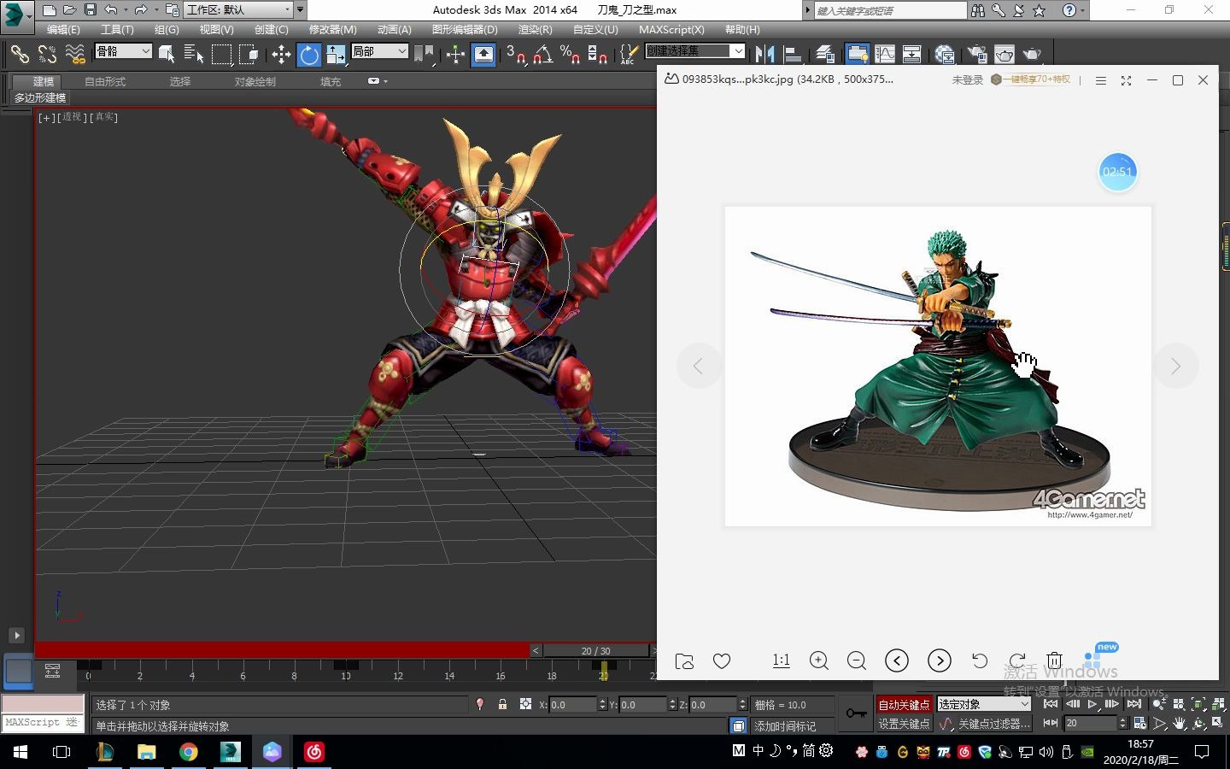Open the workspace dropdown 工作区: 默认
Image resolution: width=1230 pixels, height=769 pixels.
(x=238, y=9)
